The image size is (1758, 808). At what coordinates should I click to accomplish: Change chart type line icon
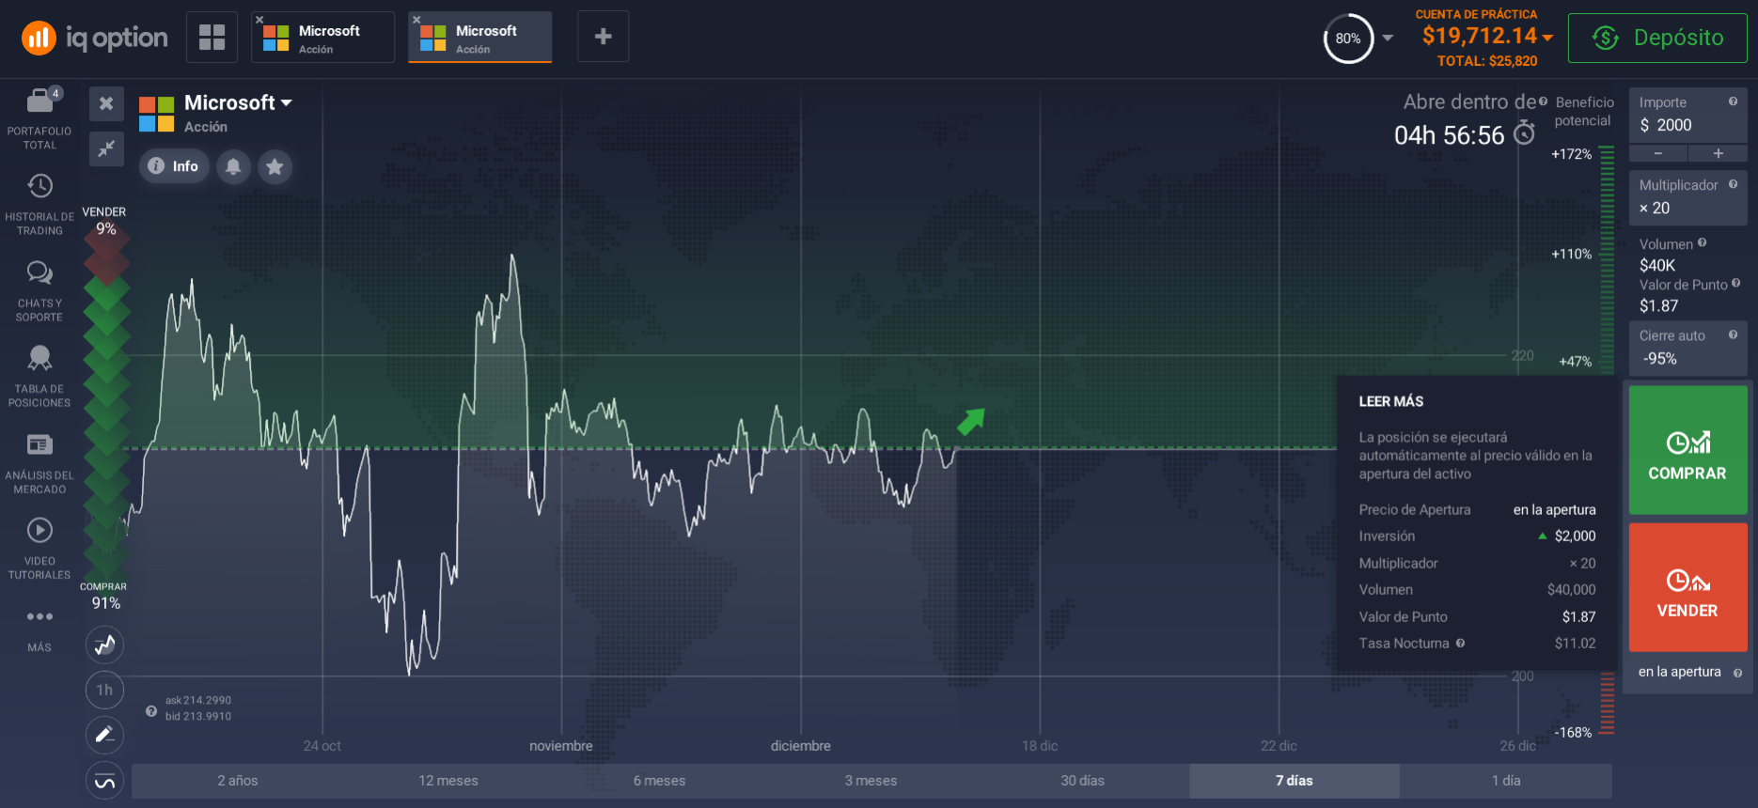[x=104, y=645]
